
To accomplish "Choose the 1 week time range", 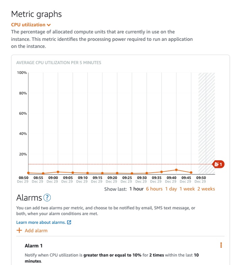I will 187,189.
